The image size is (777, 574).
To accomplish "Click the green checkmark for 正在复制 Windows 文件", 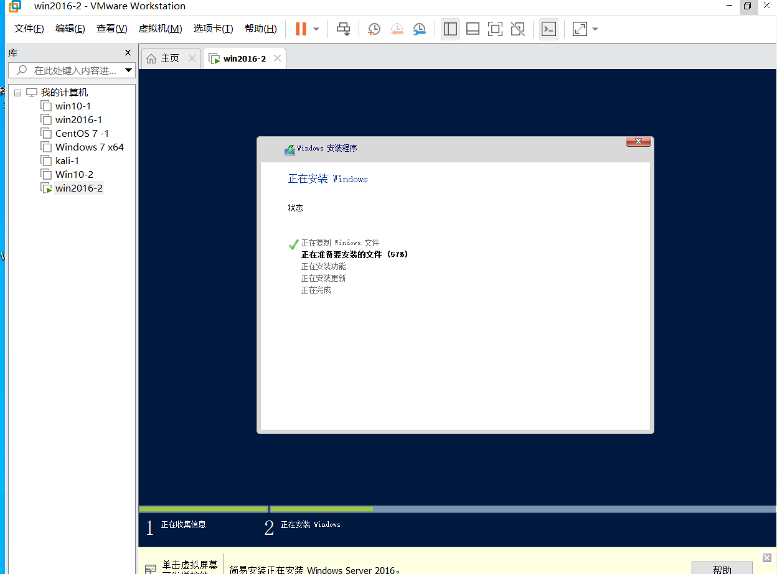I will coord(294,244).
